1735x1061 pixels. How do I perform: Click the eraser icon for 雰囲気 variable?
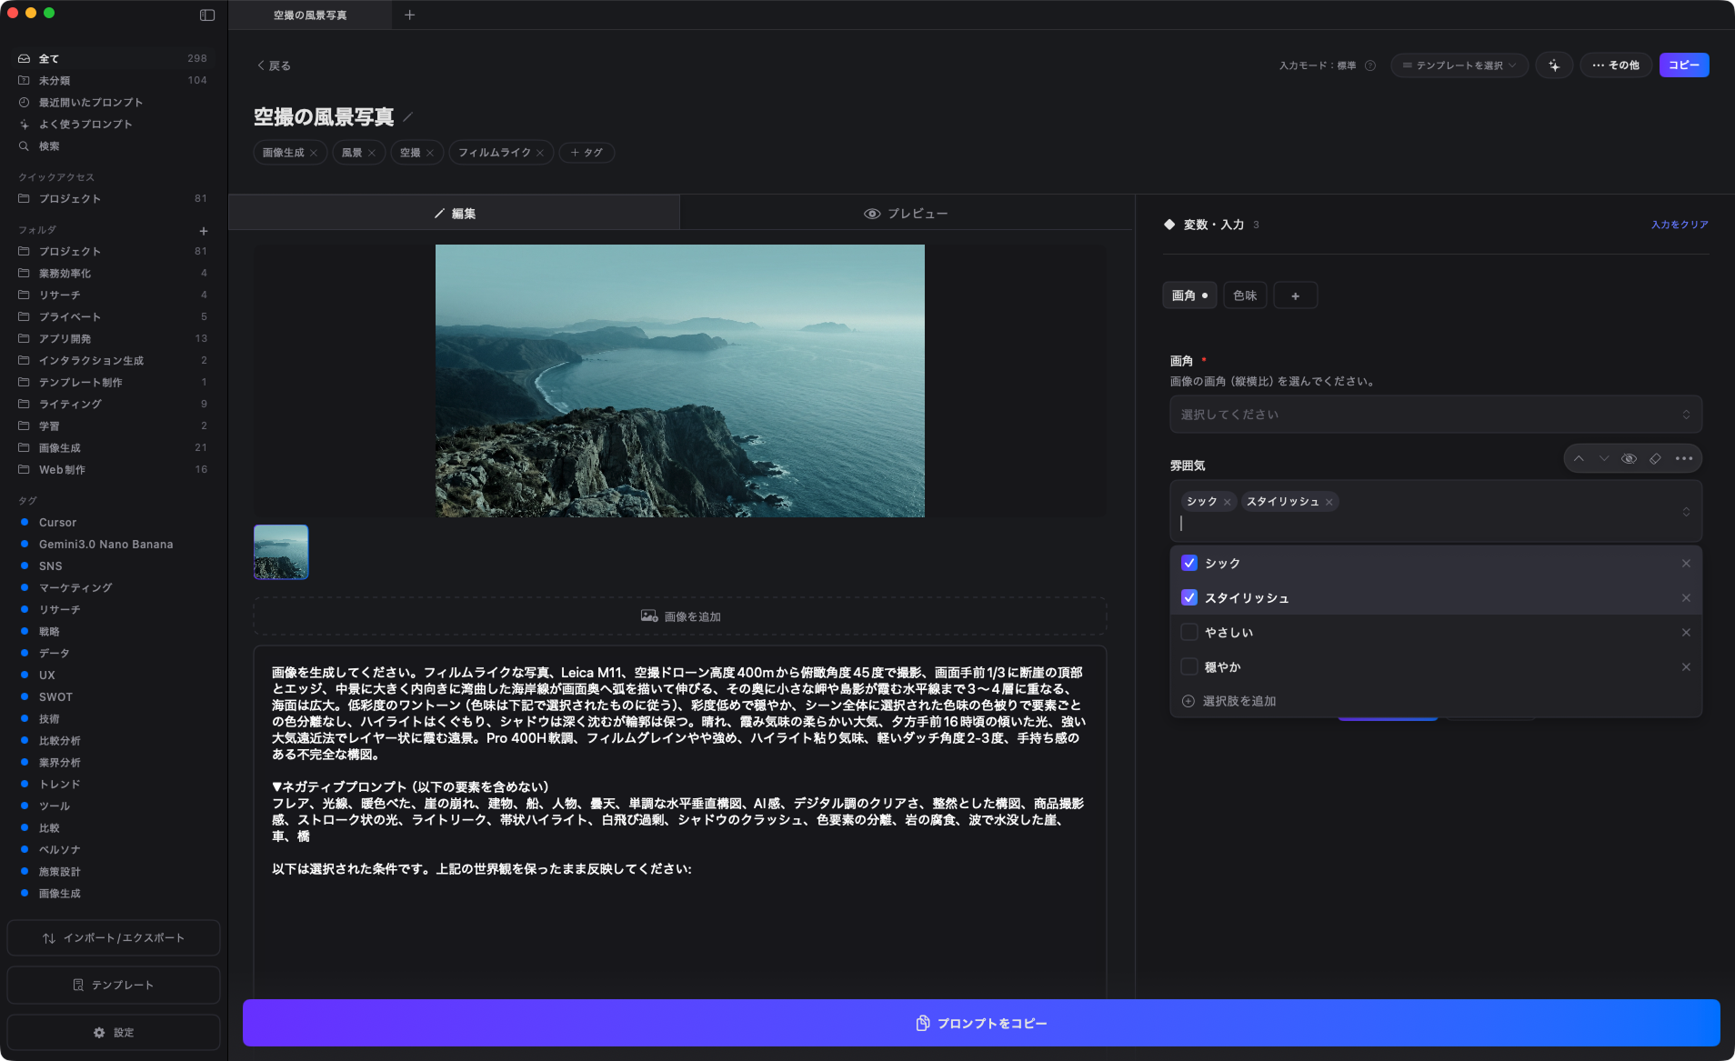coord(1655,458)
